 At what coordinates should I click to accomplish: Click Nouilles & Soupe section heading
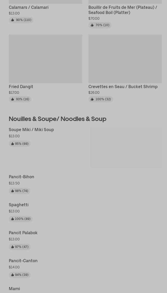tap(58, 119)
